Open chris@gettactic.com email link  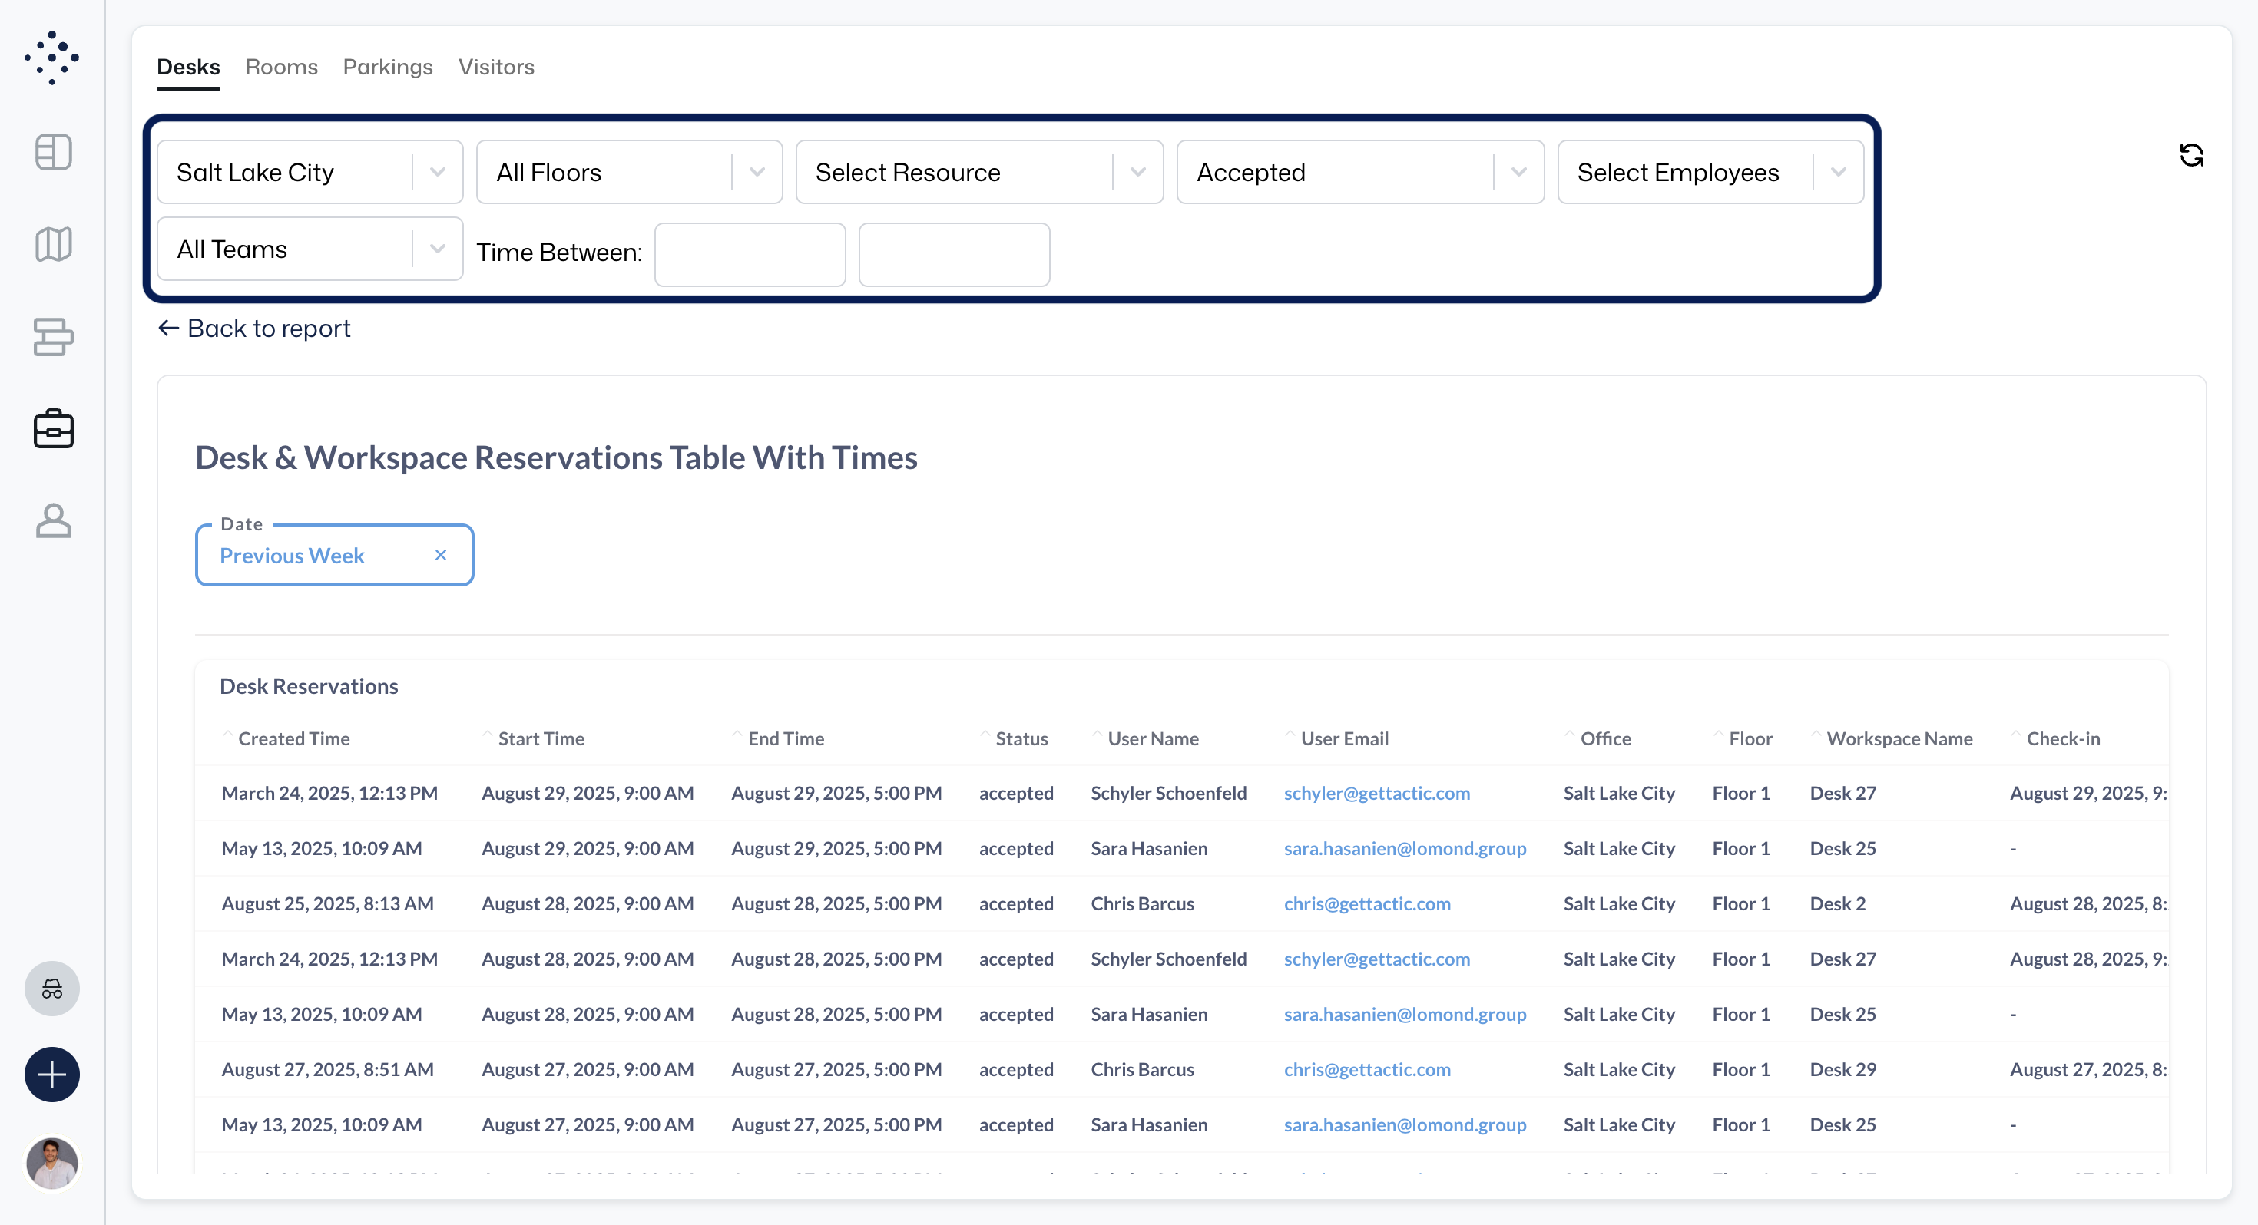[1366, 903]
